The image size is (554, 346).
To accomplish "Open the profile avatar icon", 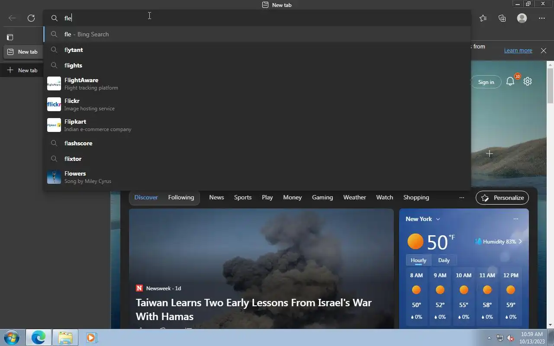I will tap(522, 18).
